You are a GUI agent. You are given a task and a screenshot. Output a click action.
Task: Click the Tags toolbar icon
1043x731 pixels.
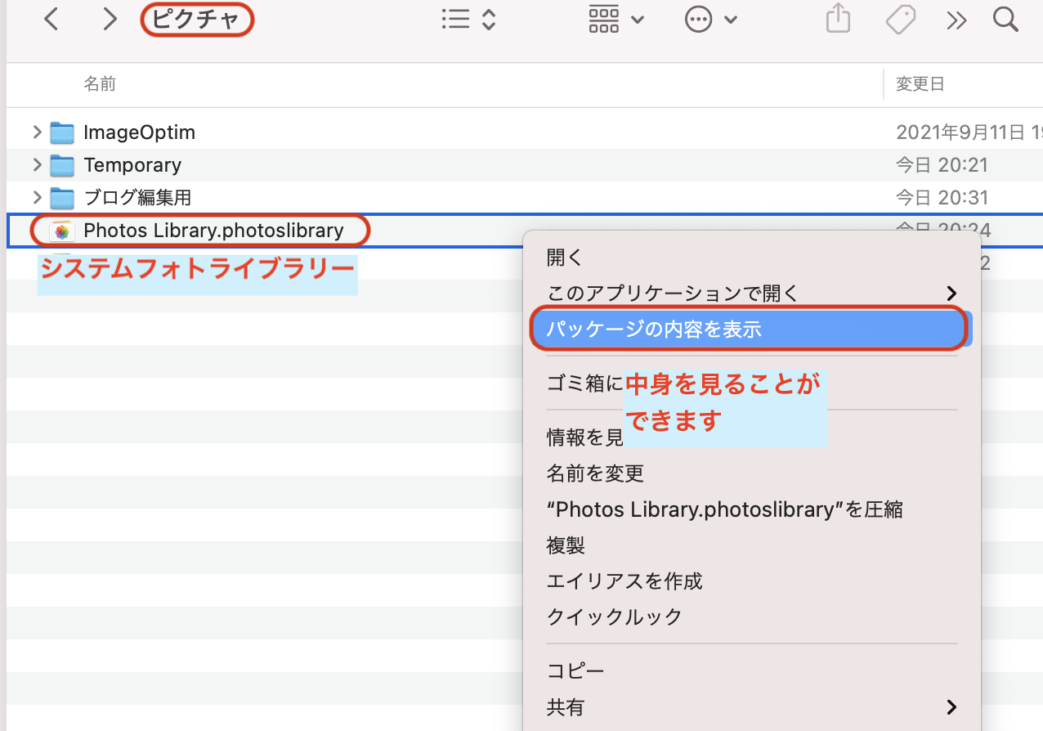click(900, 20)
